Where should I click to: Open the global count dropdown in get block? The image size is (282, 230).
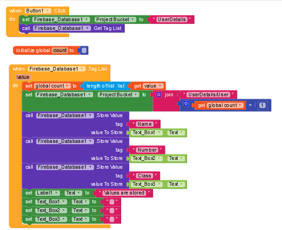click(x=225, y=105)
